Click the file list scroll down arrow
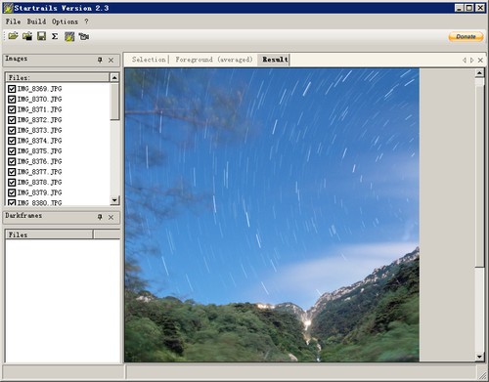The width and height of the screenshot is (489, 382). click(114, 200)
